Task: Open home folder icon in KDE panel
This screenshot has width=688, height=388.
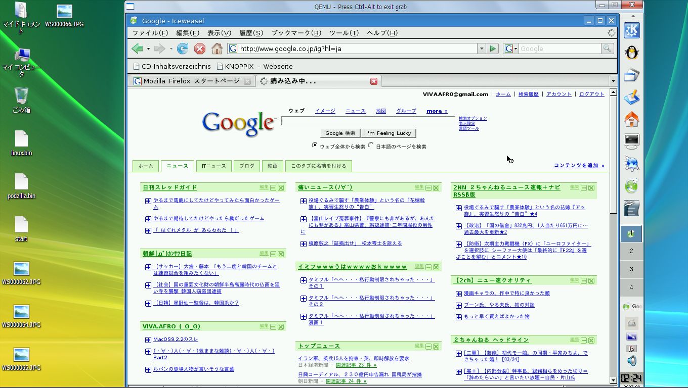Action: click(631, 119)
